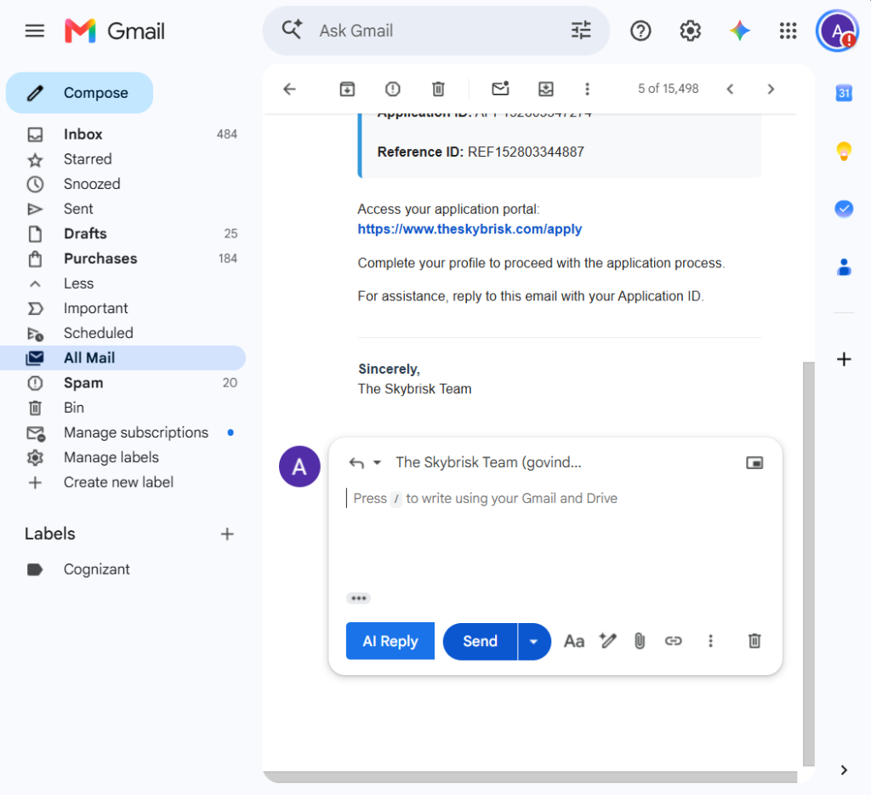Open Settings gear icon
This screenshot has width=871, height=795.
coord(690,31)
